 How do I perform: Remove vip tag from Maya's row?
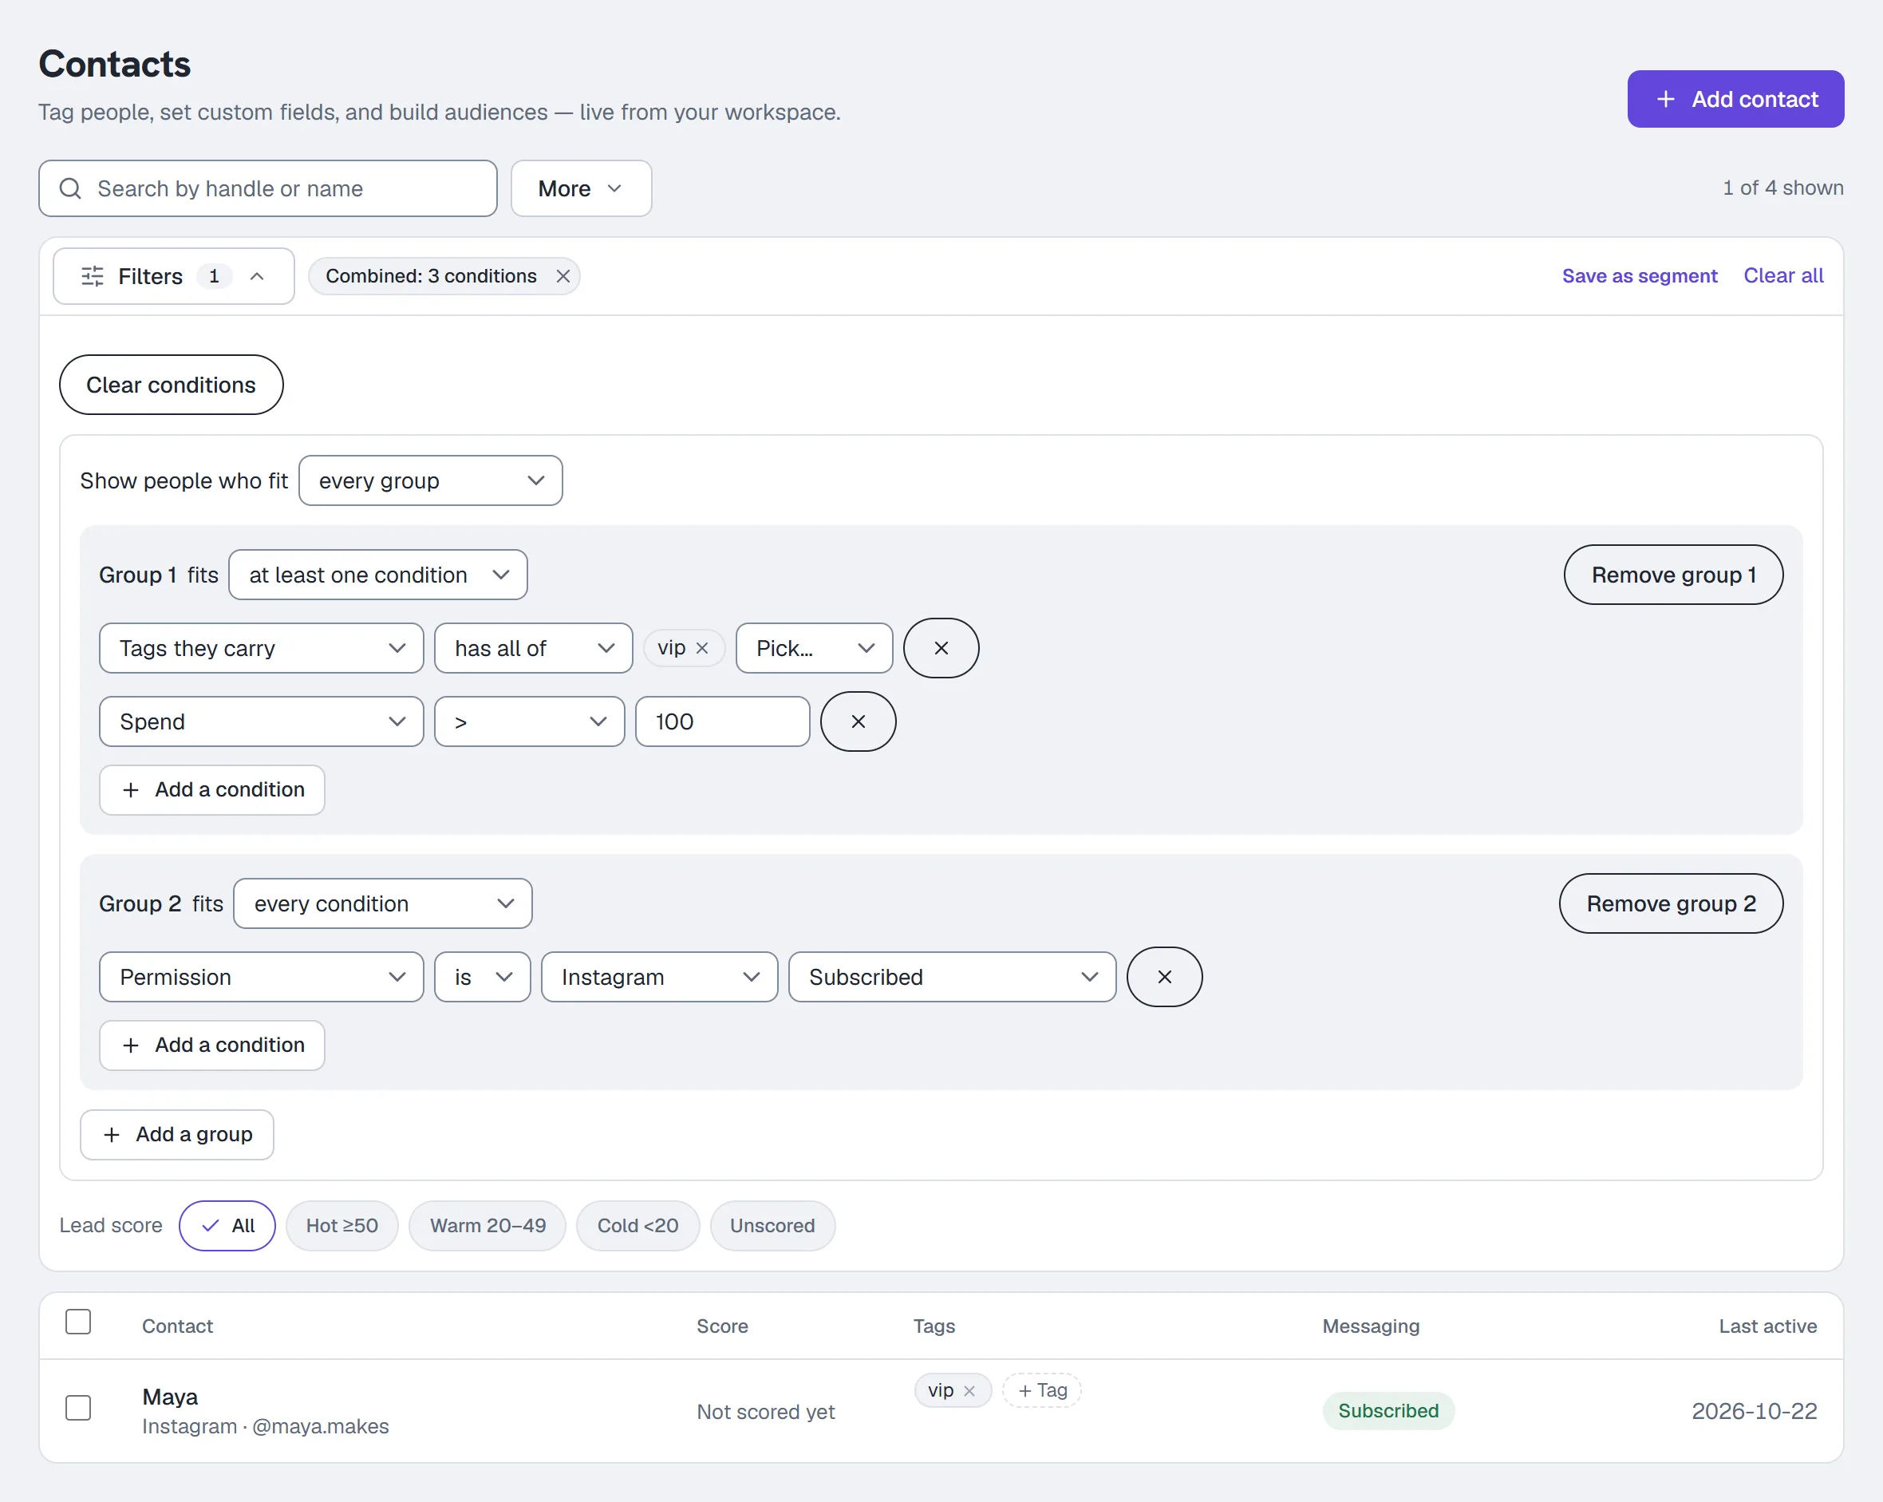[x=969, y=1391]
